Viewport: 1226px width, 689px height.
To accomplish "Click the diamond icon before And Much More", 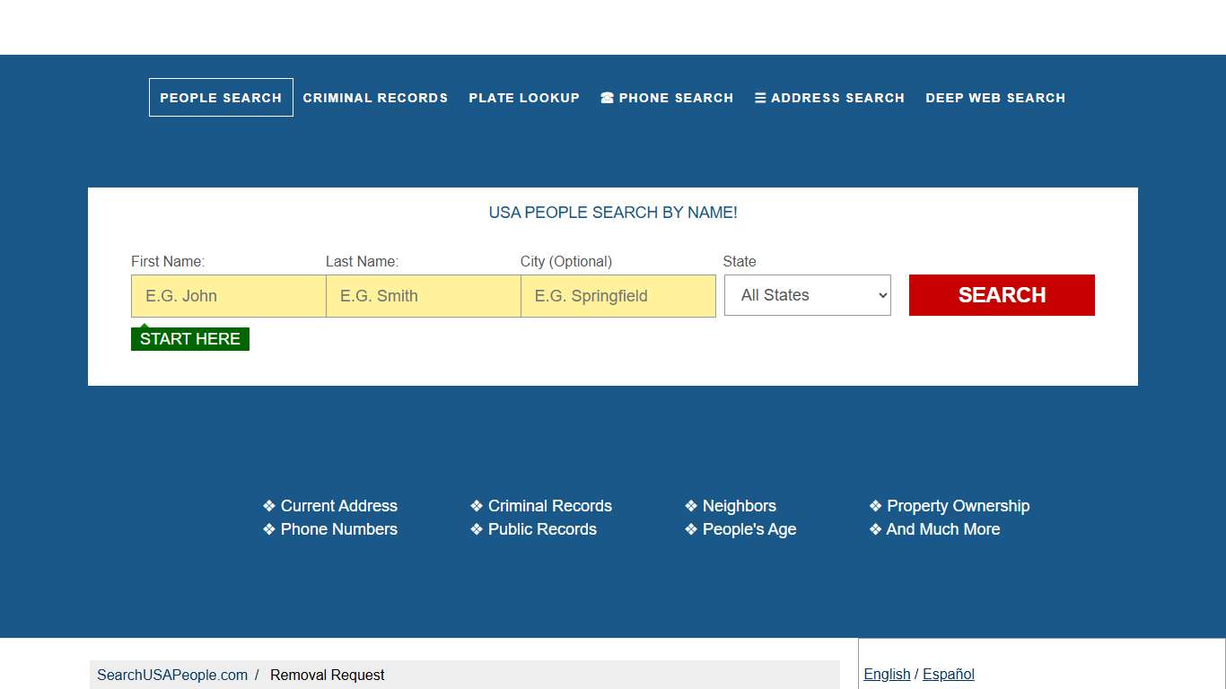I will point(875,529).
